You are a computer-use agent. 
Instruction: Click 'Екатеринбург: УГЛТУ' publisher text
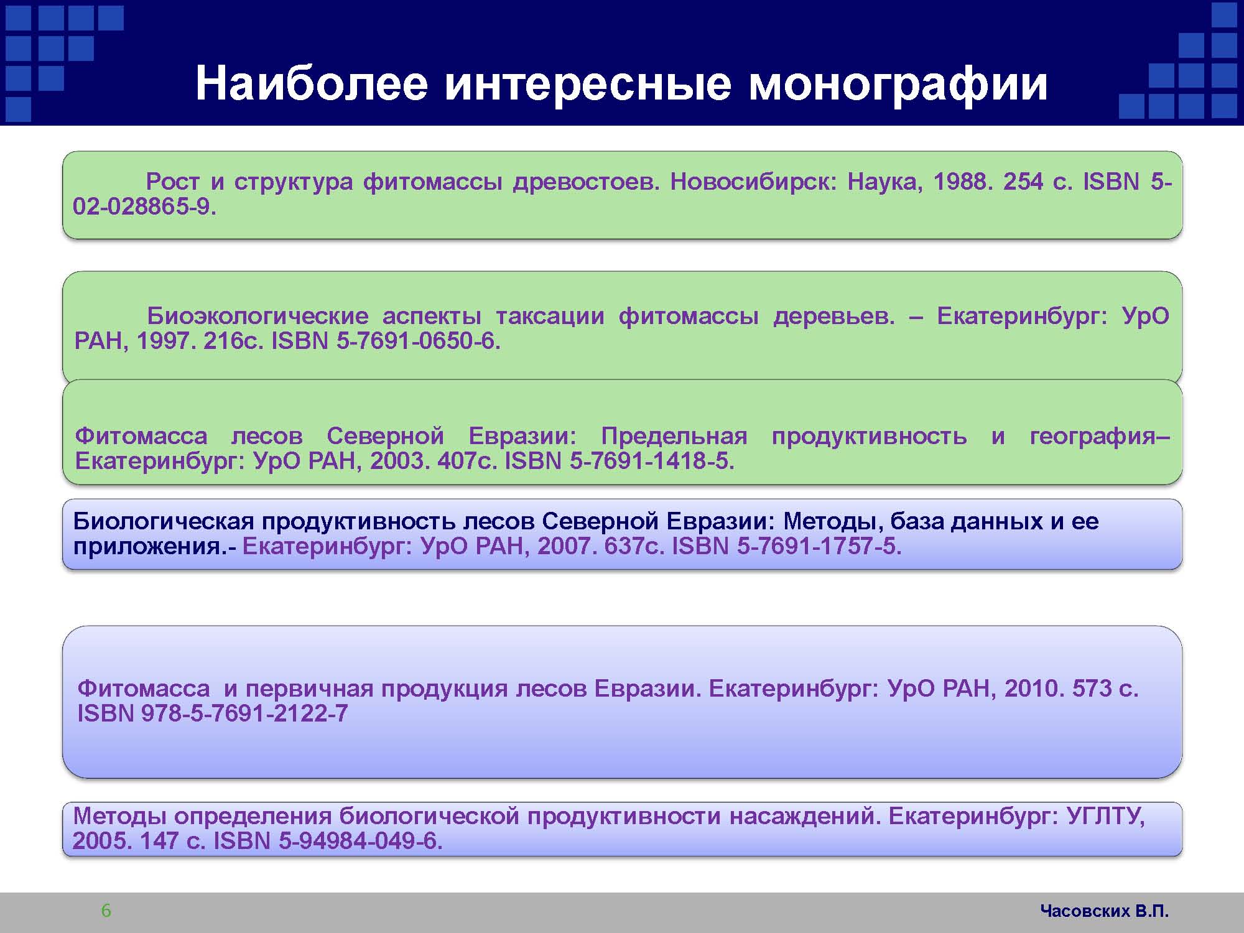click(x=1016, y=815)
